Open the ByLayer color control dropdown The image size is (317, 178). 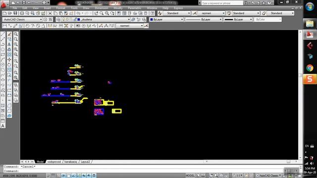[166, 19]
